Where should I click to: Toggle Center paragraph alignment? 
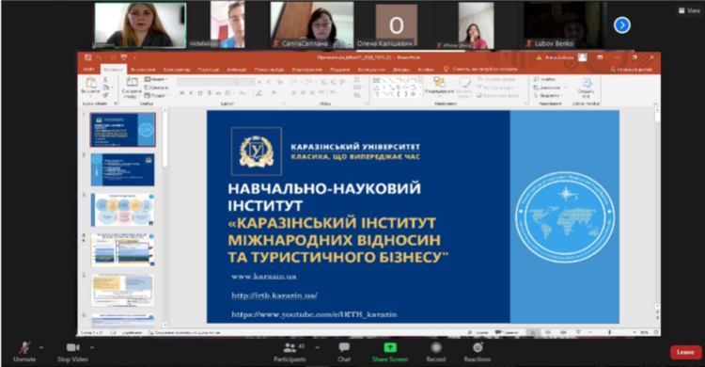pyautogui.click(x=303, y=93)
